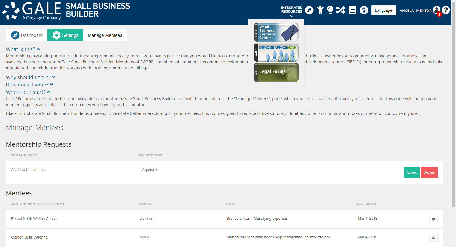
Task: Open the Manage Mentees tab
Action: (105, 35)
